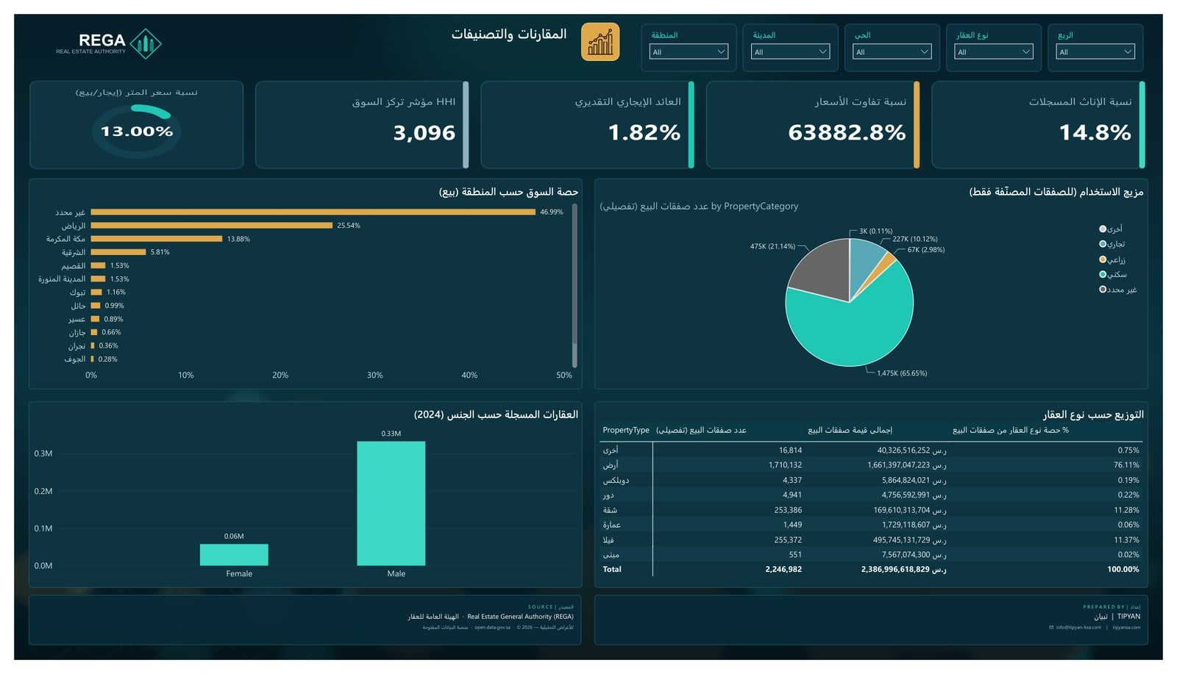The image size is (1177, 674).
Task: Click the REGA Real Estate Authority logo
Action: [109, 43]
